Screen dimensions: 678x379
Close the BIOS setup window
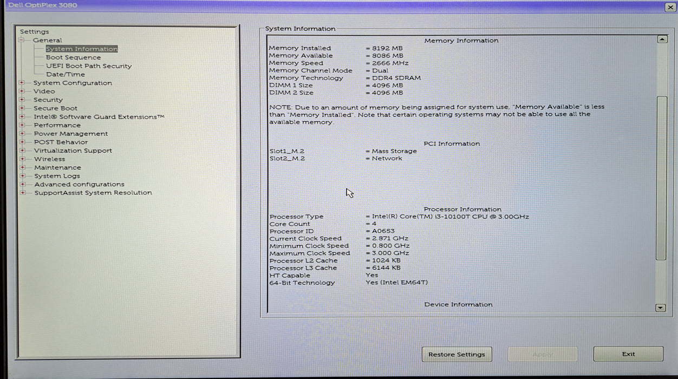(x=669, y=7)
